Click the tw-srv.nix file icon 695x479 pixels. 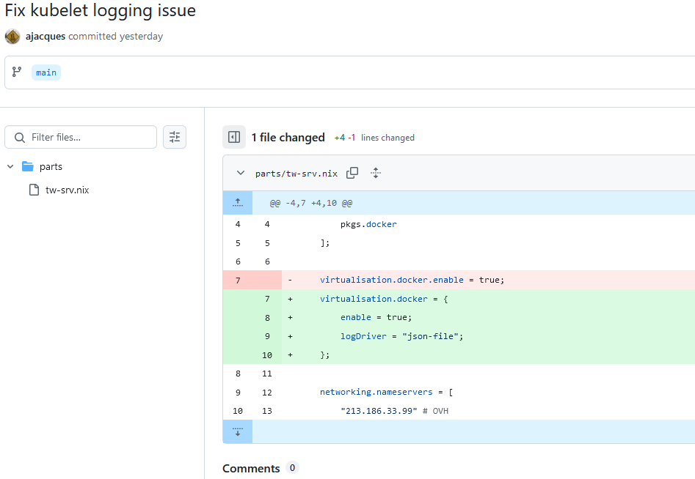click(x=33, y=190)
